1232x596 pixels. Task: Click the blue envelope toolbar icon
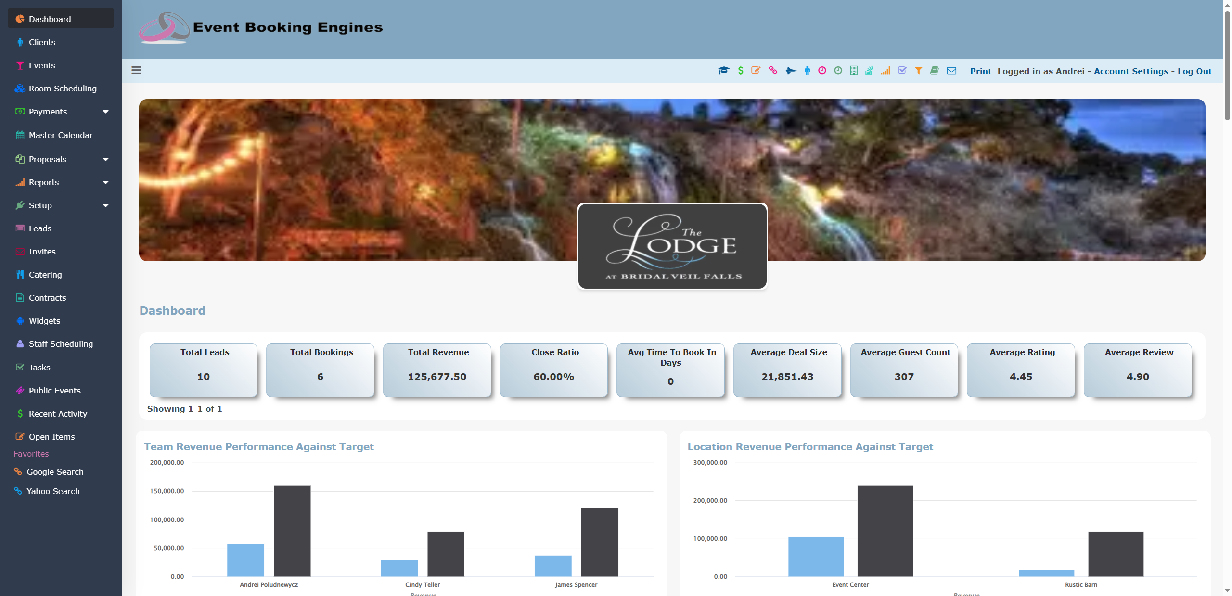951,71
